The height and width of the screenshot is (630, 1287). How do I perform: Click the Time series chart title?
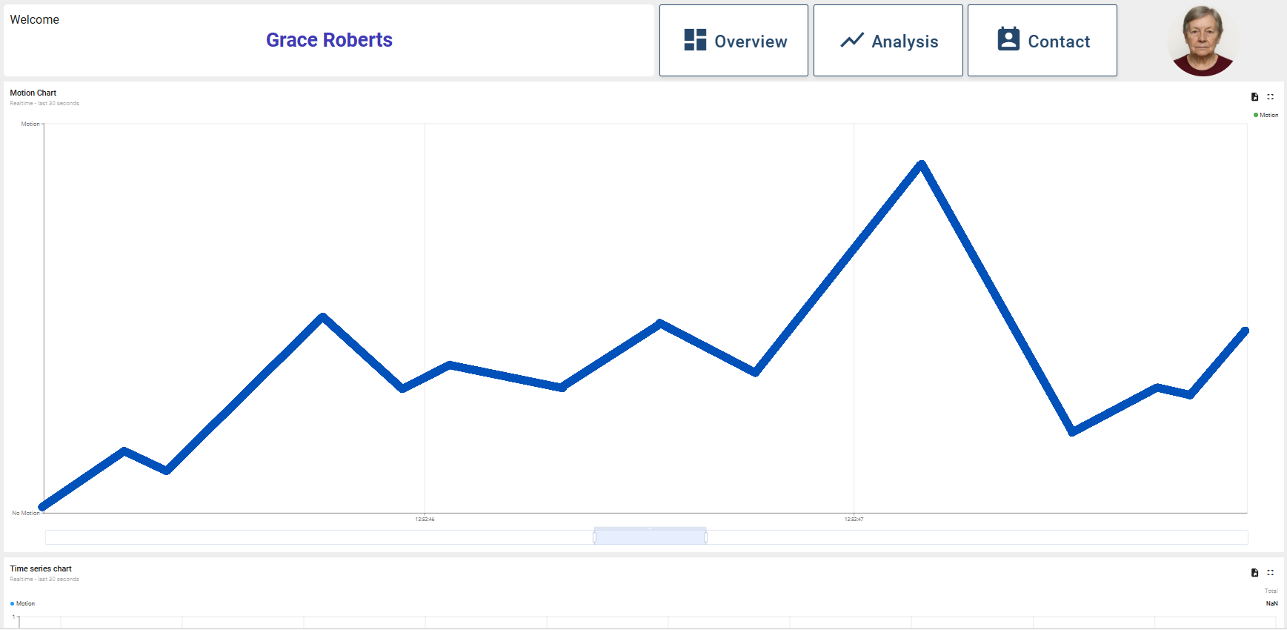[x=41, y=568]
